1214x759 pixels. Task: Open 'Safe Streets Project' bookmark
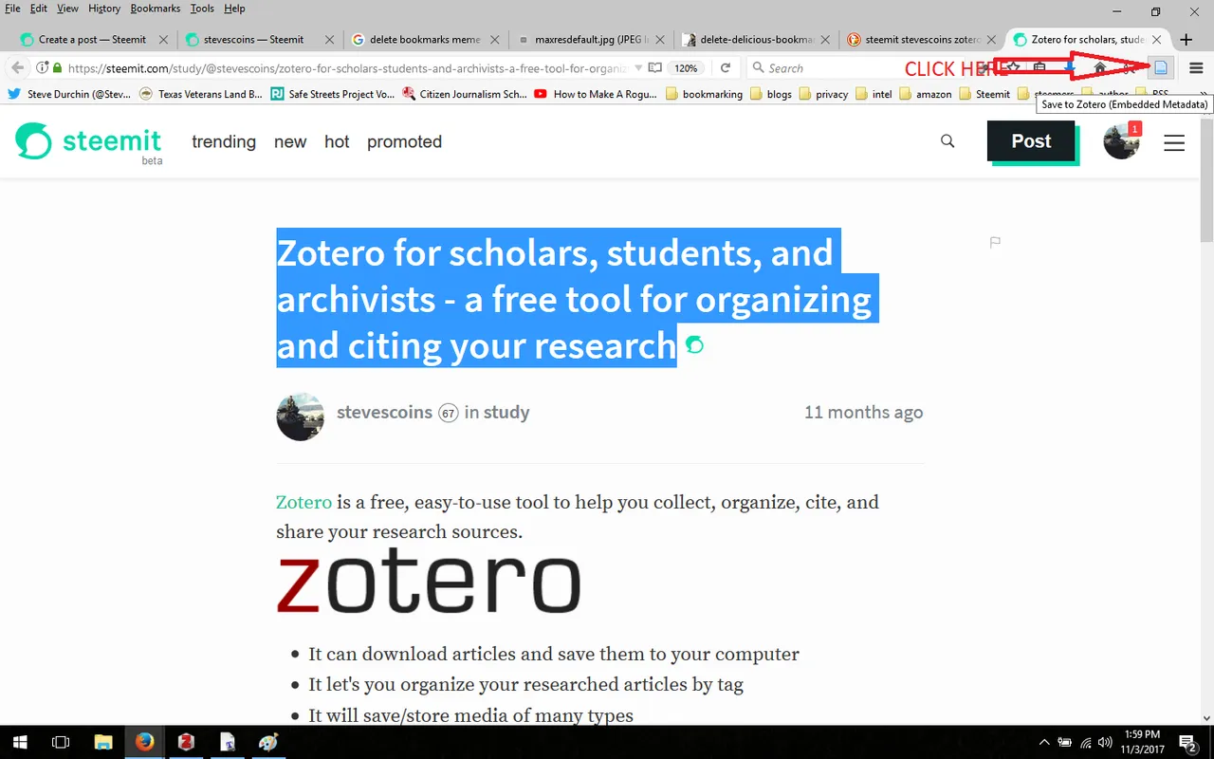(332, 94)
